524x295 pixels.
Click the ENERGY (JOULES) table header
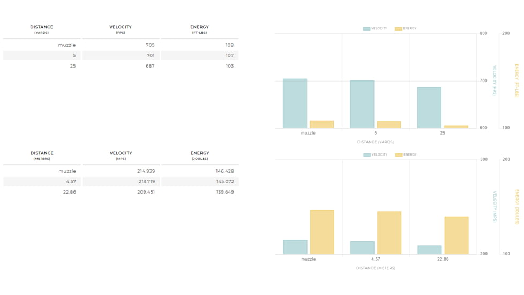(200, 156)
